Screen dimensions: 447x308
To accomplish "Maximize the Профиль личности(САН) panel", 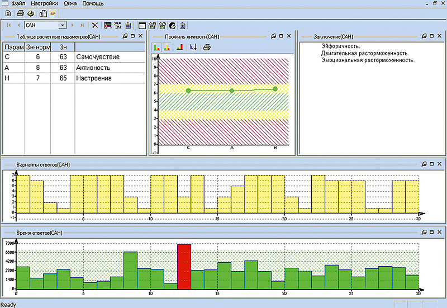I will click(280, 36).
